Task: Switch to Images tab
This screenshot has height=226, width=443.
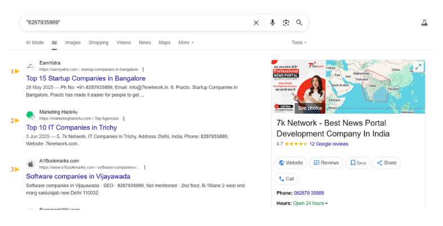Action: (73, 43)
